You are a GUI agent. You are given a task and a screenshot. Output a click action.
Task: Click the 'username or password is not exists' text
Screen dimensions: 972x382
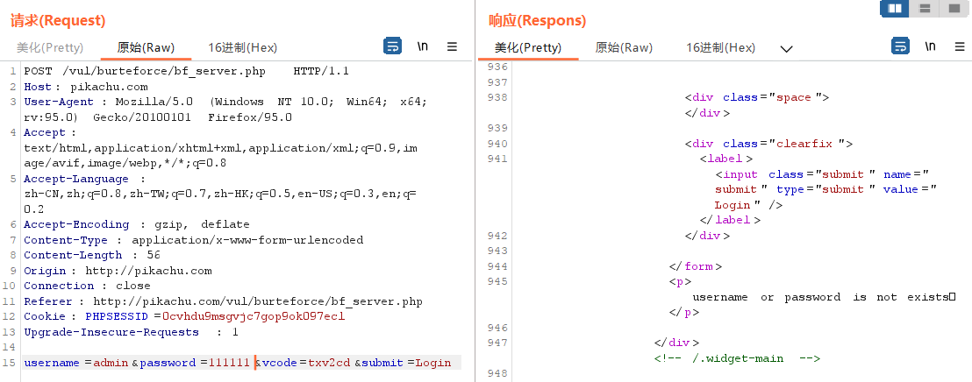pos(819,297)
